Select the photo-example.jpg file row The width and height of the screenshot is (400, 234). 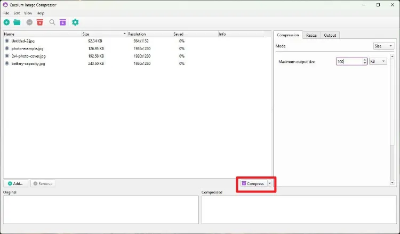(x=137, y=49)
